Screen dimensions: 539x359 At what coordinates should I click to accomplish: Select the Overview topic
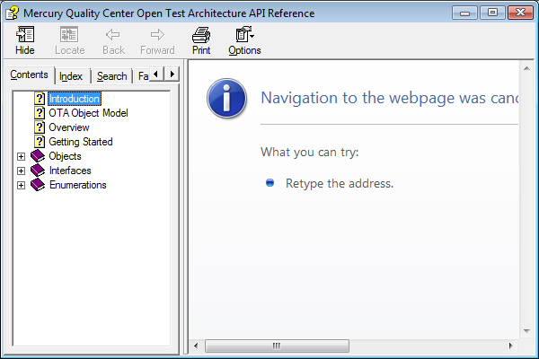[68, 127]
